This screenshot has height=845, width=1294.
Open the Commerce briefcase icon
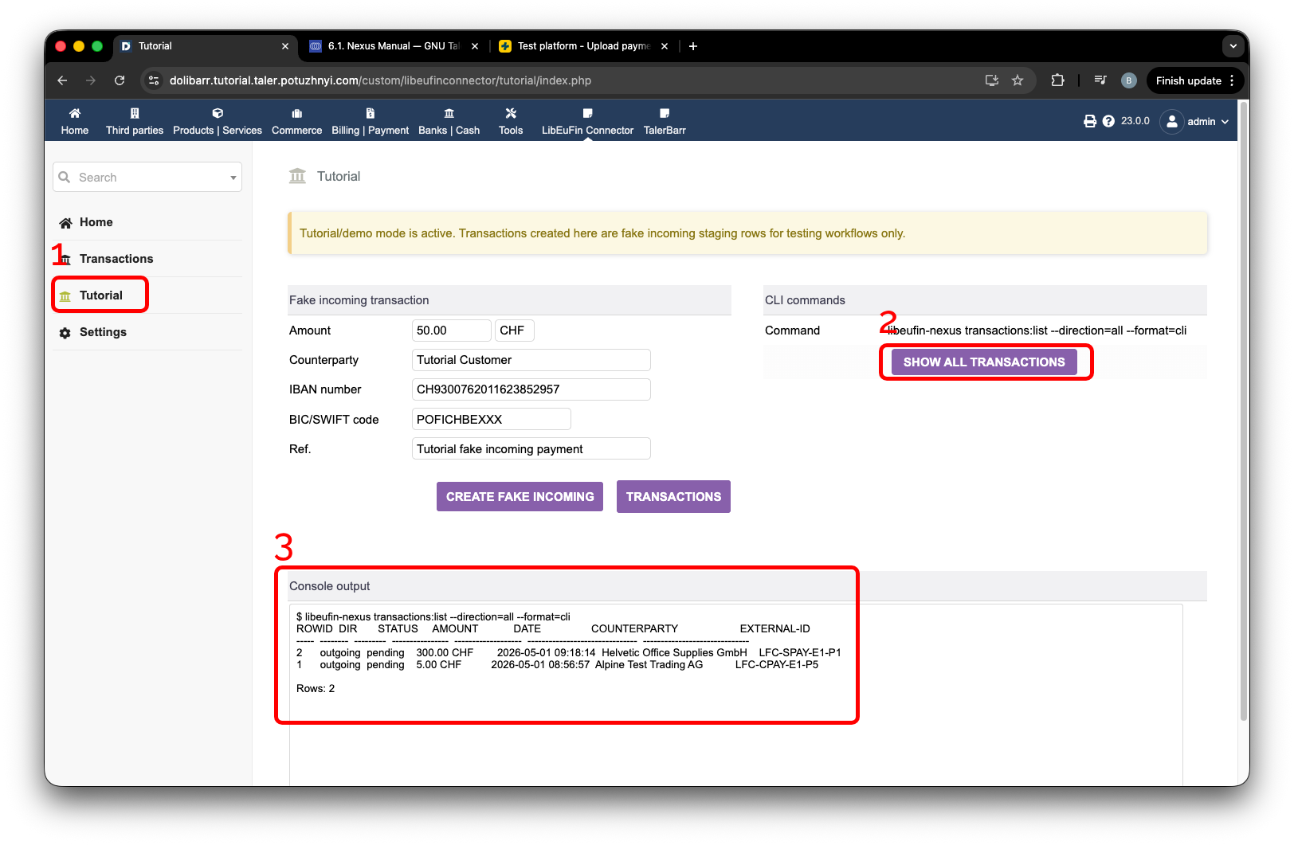(297, 113)
